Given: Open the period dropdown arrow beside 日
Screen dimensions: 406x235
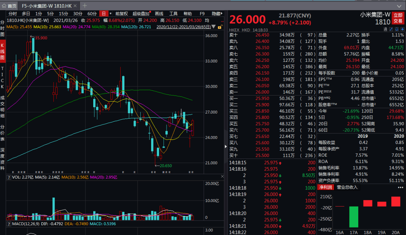Looking at the screenshot, I should 111,14.
